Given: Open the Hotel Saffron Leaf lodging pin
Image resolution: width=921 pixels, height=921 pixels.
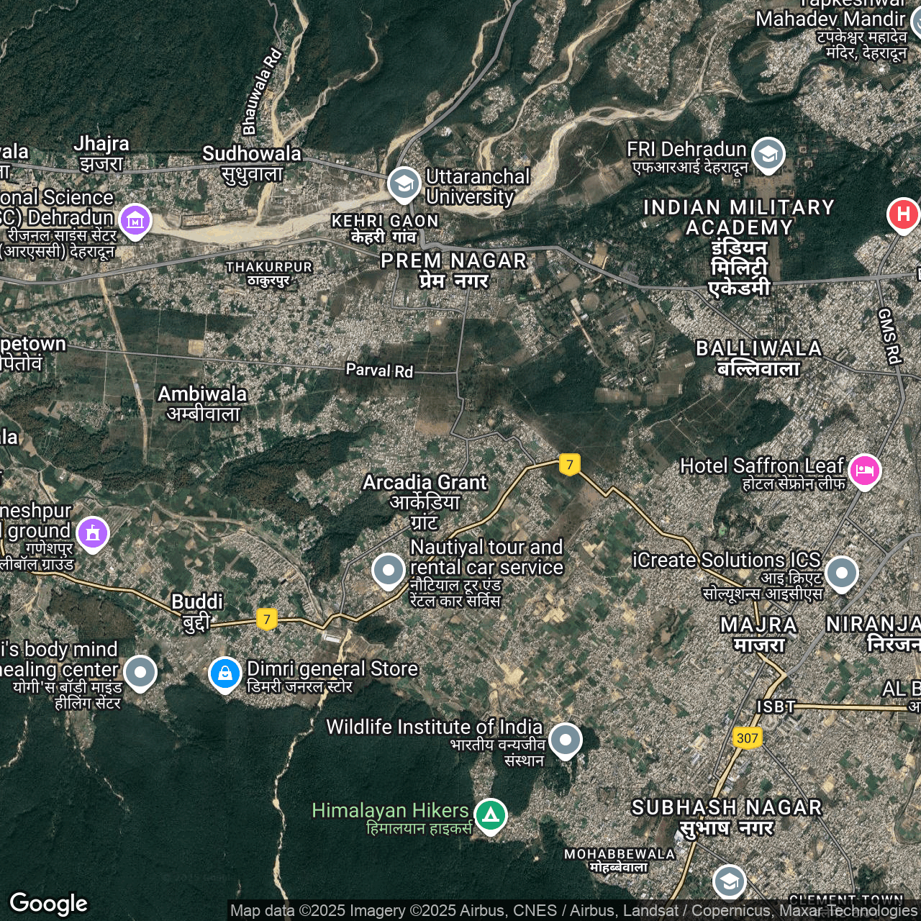Looking at the screenshot, I should tap(864, 471).
